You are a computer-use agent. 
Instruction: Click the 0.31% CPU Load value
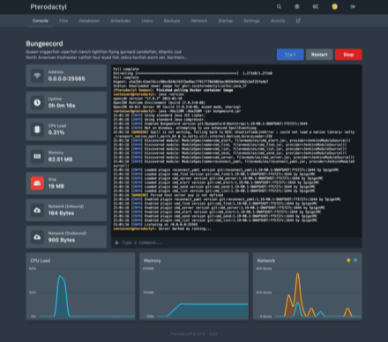pyautogui.click(x=56, y=132)
